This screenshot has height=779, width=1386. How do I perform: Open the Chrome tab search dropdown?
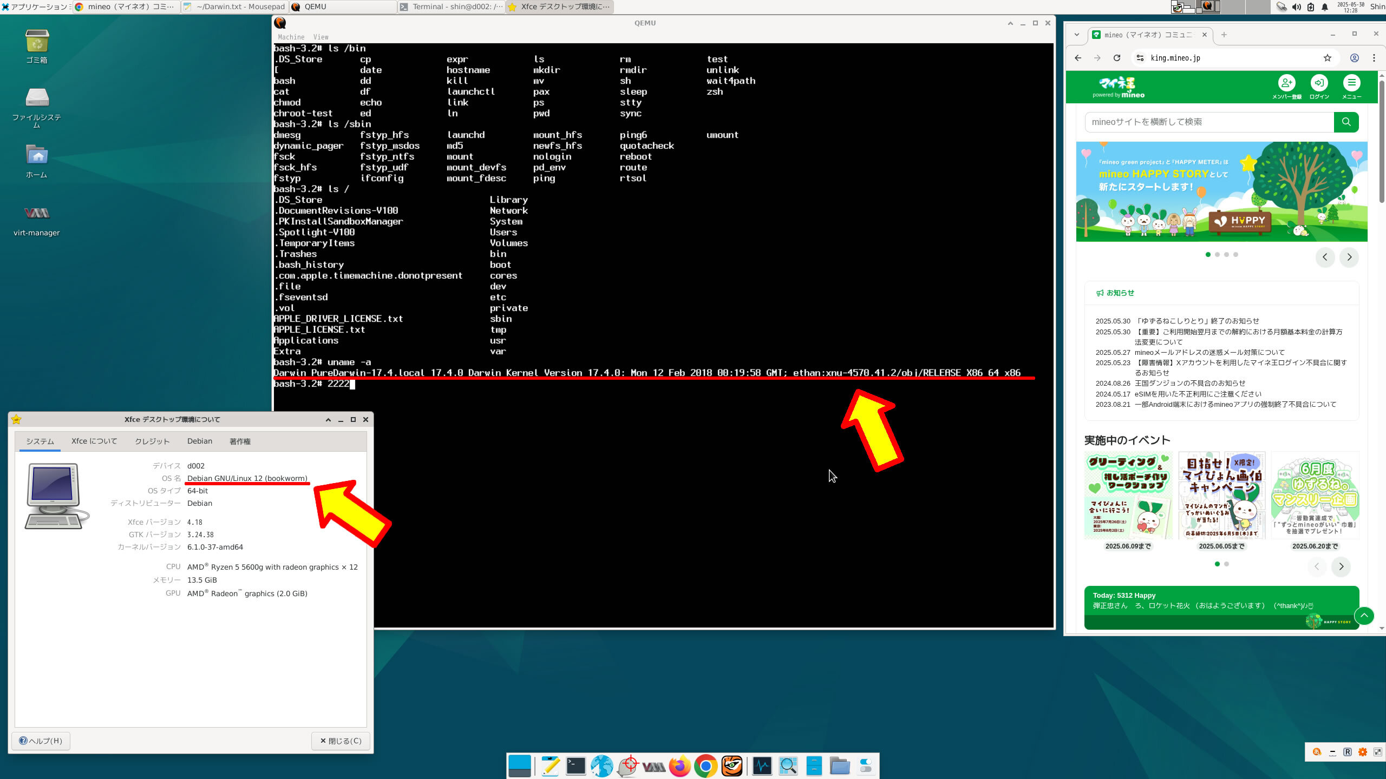(x=1076, y=35)
